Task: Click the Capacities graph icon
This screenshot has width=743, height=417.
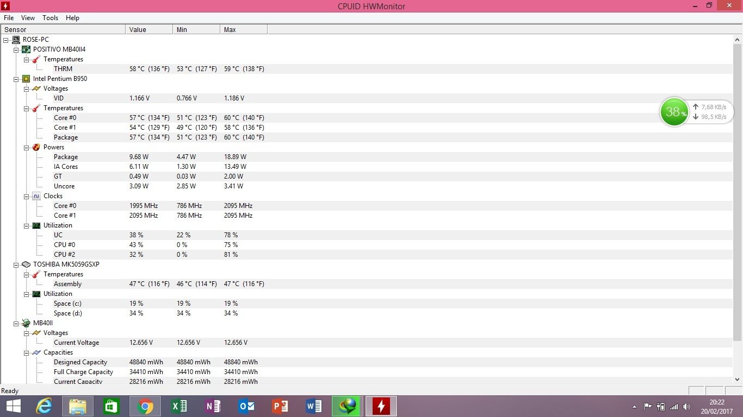Action: point(36,352)
